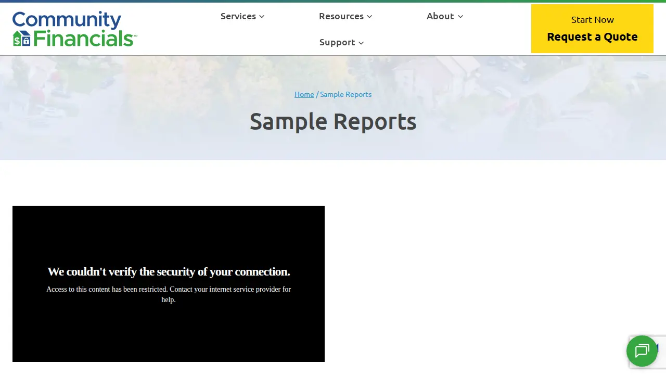
Task: Click the Sample Reports breadcrumb text
Action: (x=345, y=94)
